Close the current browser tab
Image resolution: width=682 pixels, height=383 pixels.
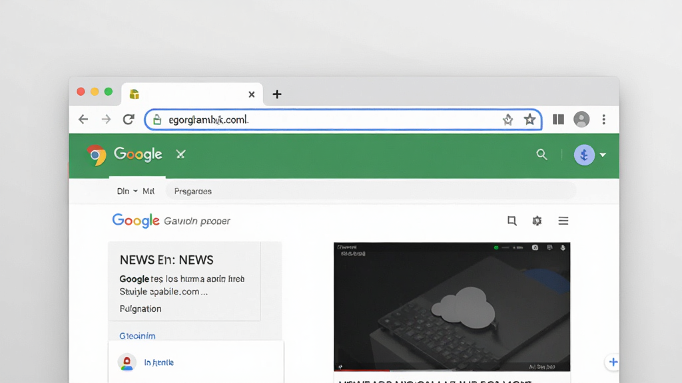click(251, 94)
